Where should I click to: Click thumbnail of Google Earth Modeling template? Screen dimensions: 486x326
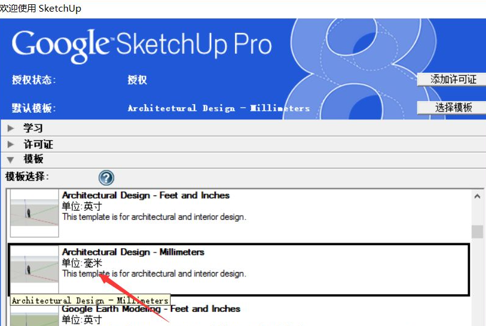pyautogui.click(x=34, y=316)
